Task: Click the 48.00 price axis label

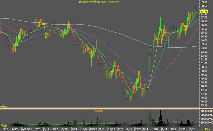Action: click(204, 86)
